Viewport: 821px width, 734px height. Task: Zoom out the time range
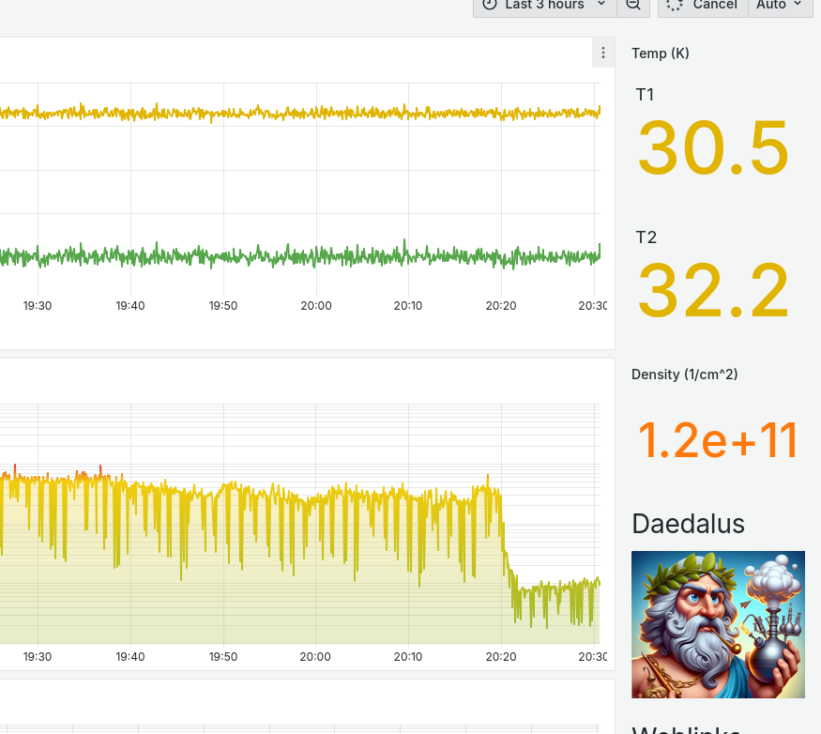633,5
